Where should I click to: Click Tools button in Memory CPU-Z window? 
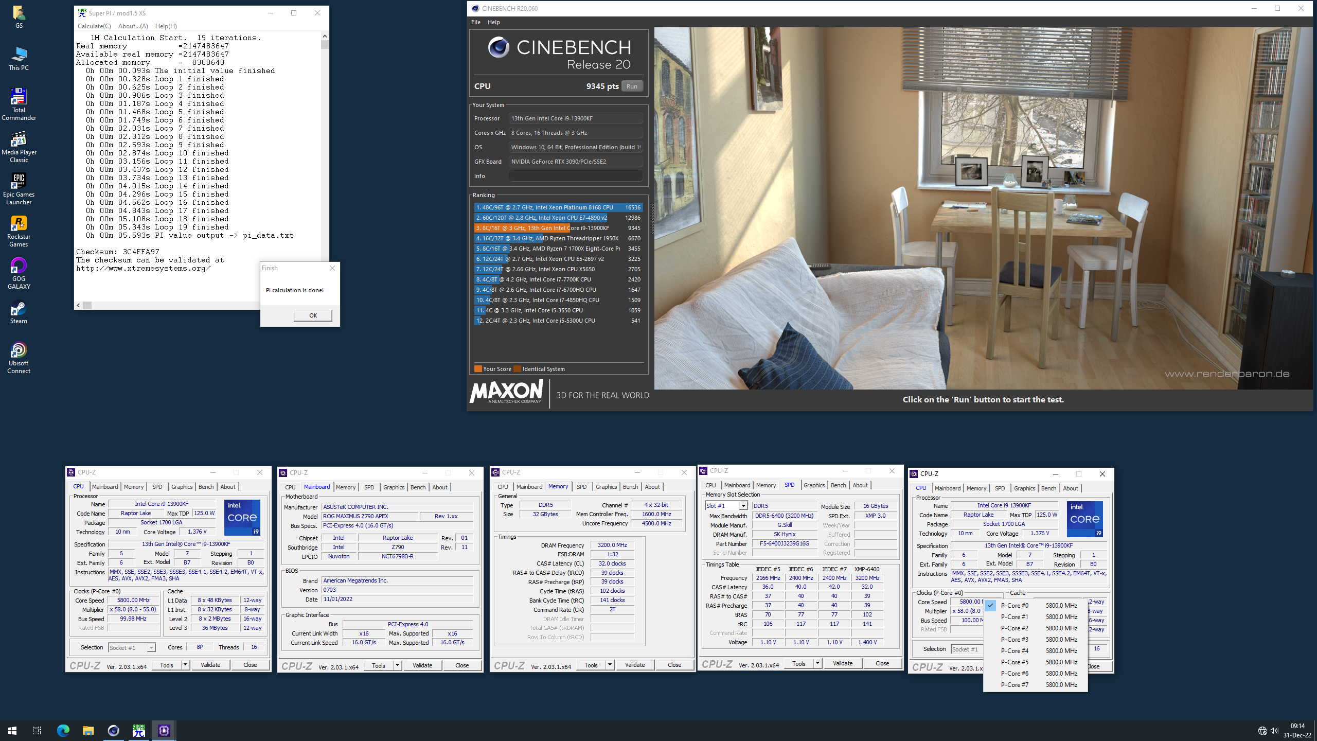[591, 665]
